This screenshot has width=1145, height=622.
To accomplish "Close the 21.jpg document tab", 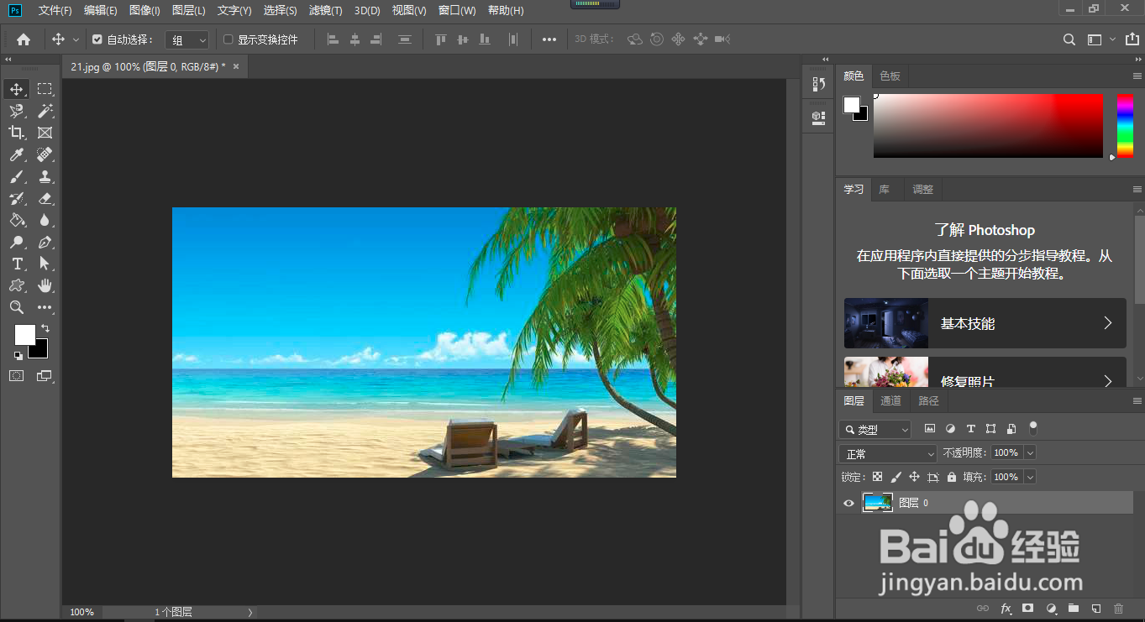I will click(236, 66).
